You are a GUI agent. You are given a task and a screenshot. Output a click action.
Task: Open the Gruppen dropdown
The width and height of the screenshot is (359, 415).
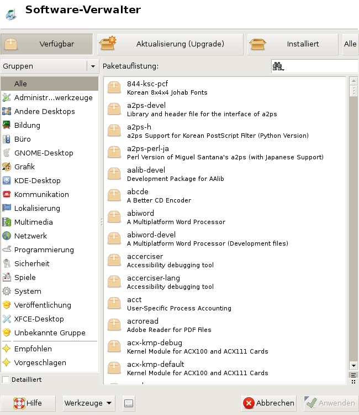[x=50, y=66]
